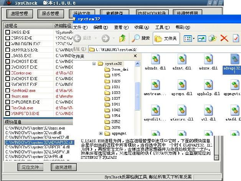The height and width of the screenshot is (181, 241).
Task: Check the SERVICES.EXE process checkbox
Action: pyautogui.click(x=8, y=50)
